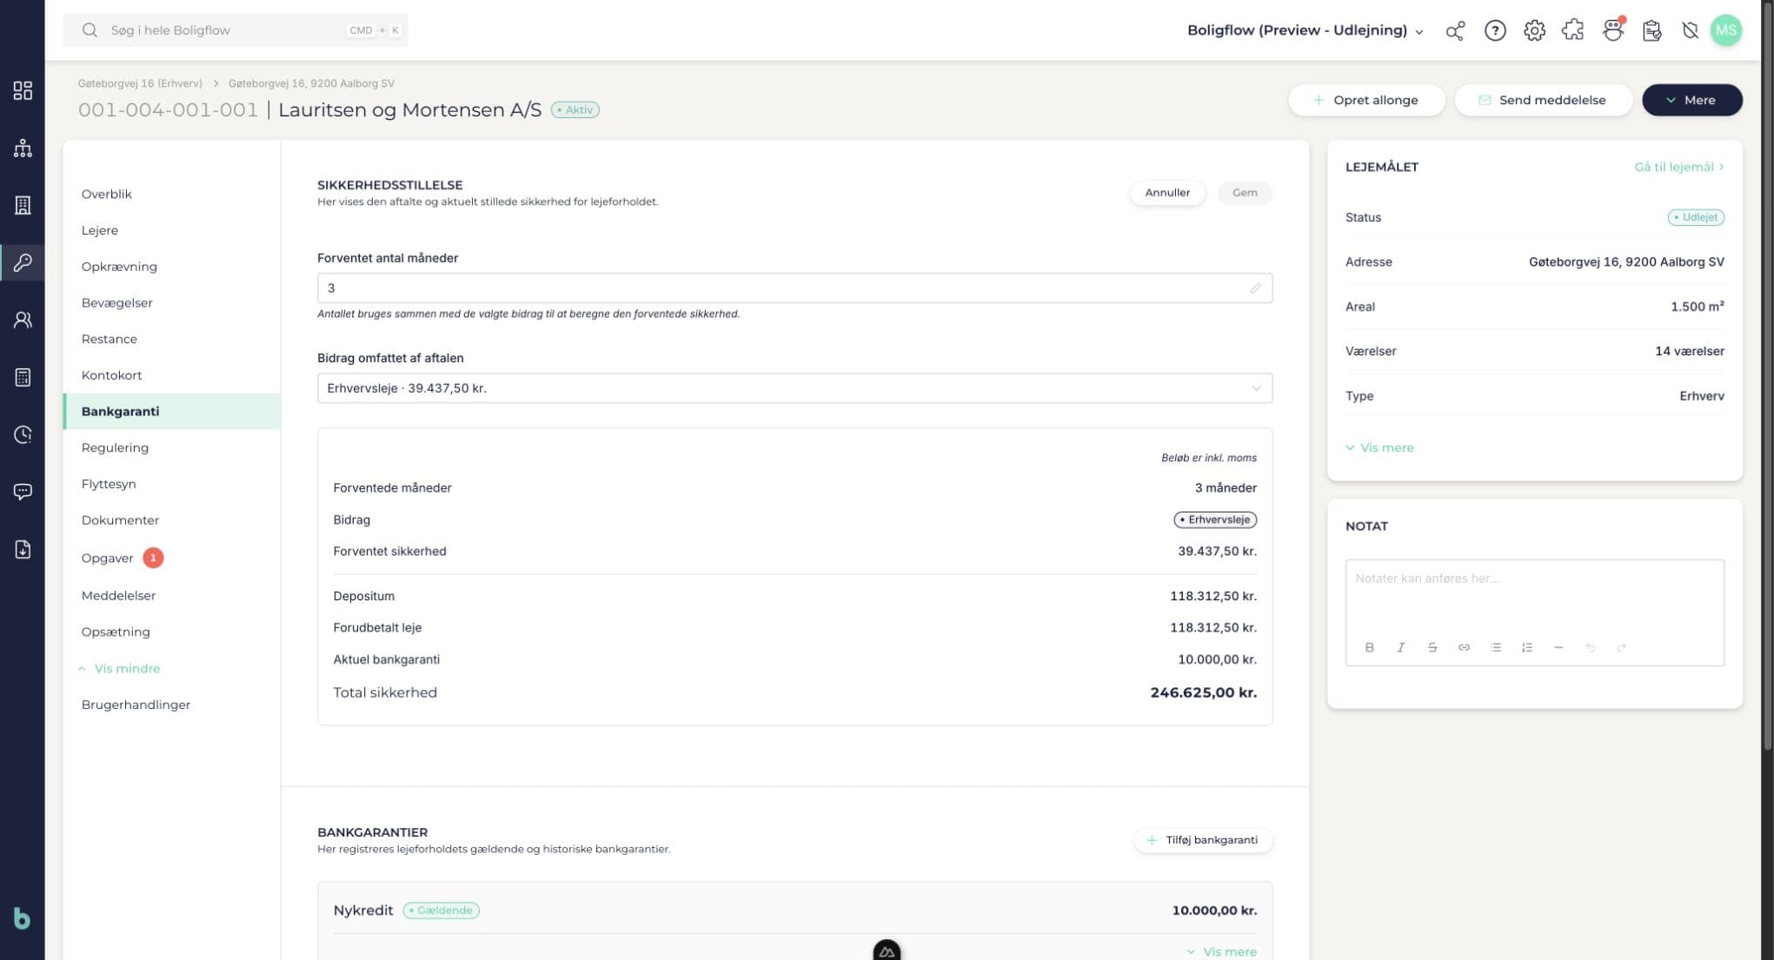
Task: Open the support agent icon with red dot
Action: tap(1613, 30)
